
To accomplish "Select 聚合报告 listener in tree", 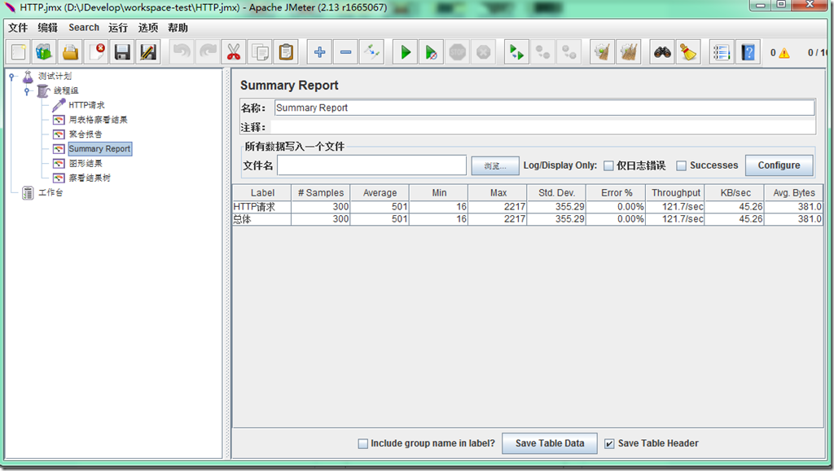I will (86, 134).
